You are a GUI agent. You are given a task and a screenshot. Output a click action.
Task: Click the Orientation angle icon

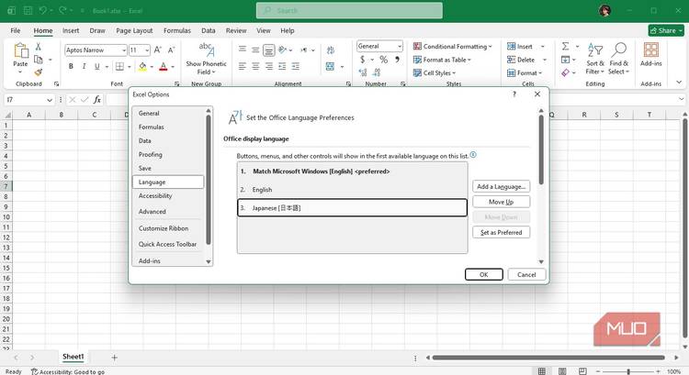click(283, 50)
